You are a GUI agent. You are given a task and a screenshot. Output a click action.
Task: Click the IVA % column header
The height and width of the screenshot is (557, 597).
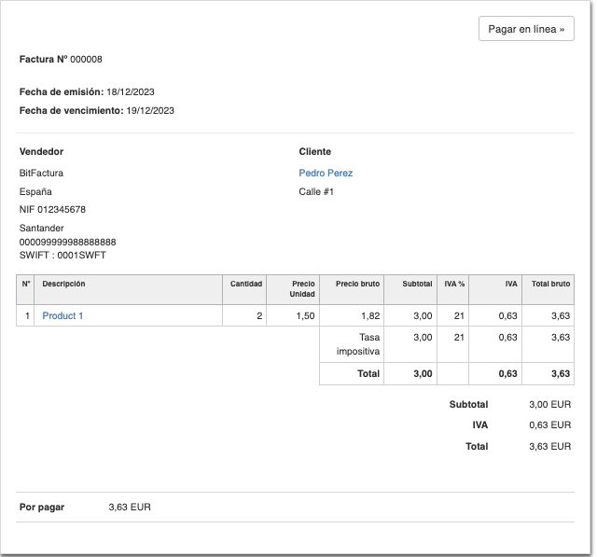(x=453, y=284)
